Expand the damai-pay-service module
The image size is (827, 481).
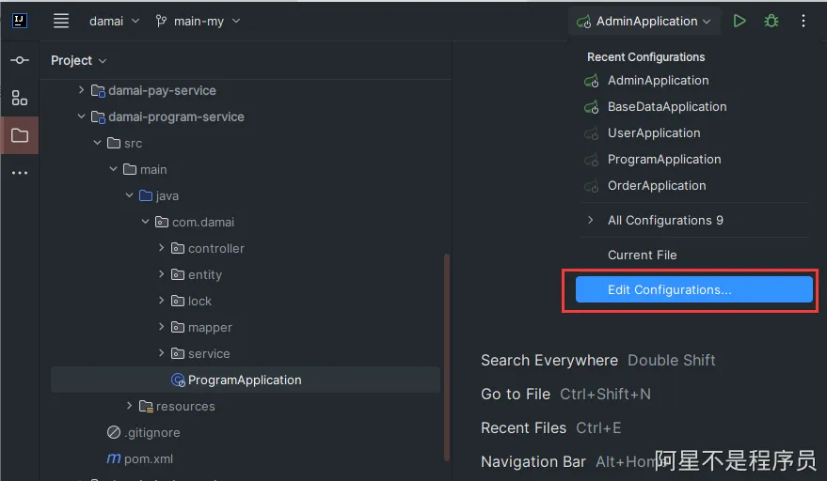tap(82, 90)
